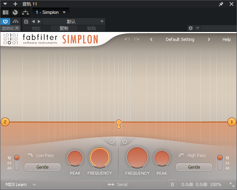This screenshot has width=237, height=190.
Task: Click the left slope 12/24/48 slider
Action: pyautogui.click(x=17, y=163)
